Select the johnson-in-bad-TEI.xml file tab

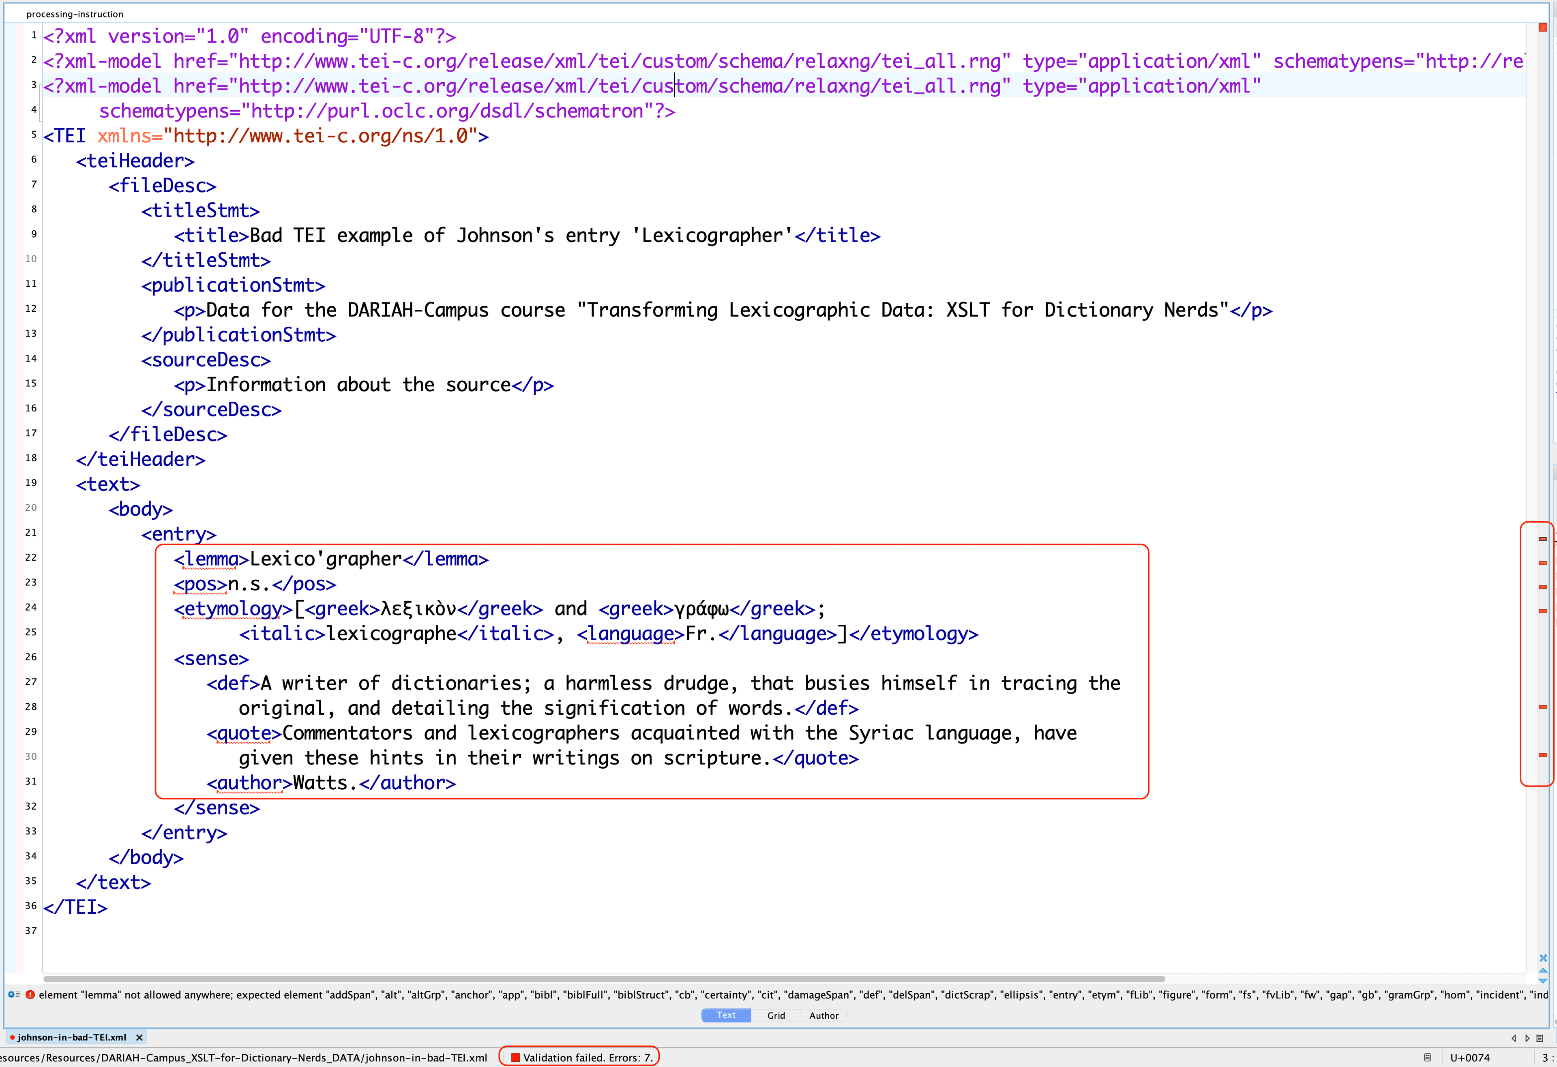tap(72, 1037)
